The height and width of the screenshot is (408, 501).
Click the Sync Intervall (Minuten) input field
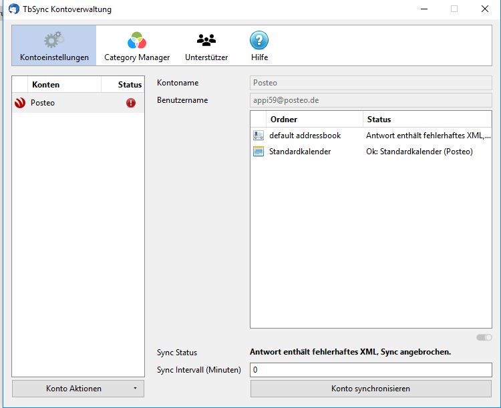[371, 370]
